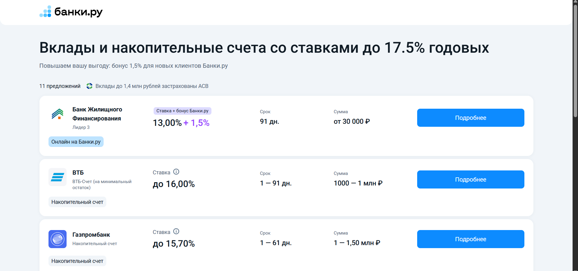Click the Ставка + бонус Банки.ру badge

click(182, 111)
